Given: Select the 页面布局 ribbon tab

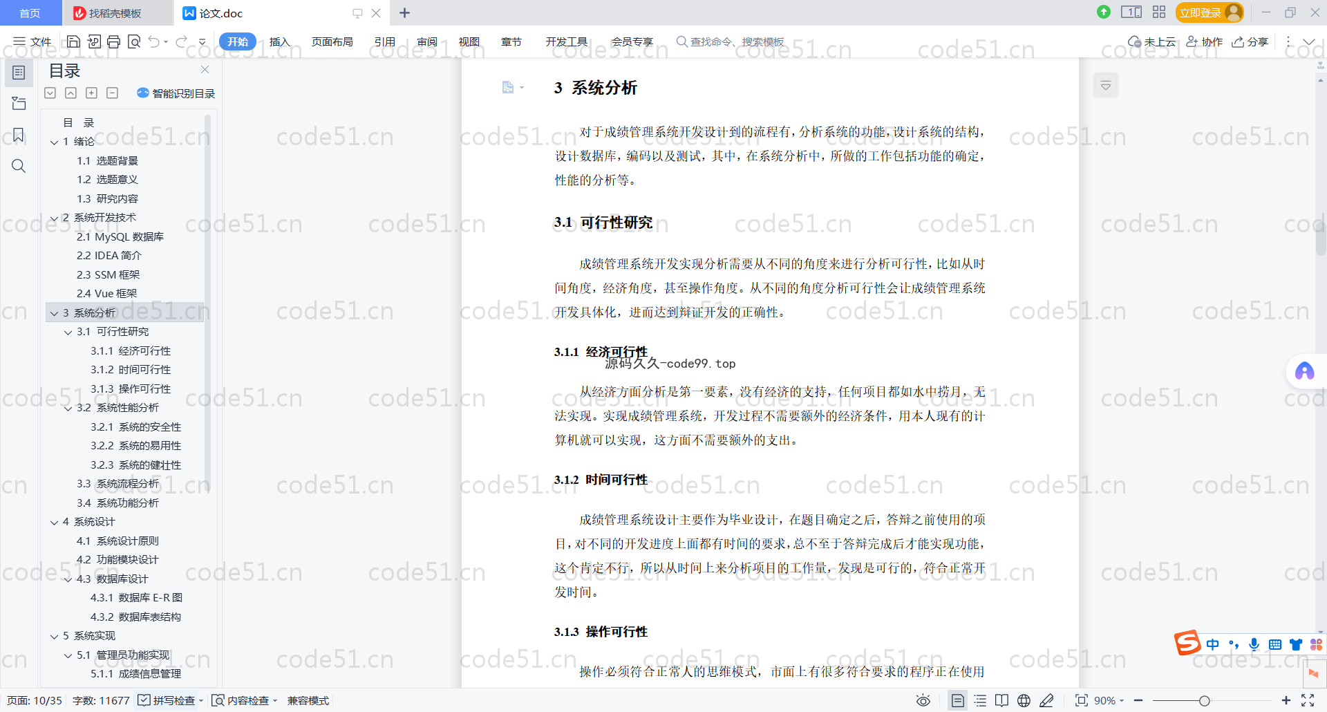Looking at the screenshot, I should 332,41.
